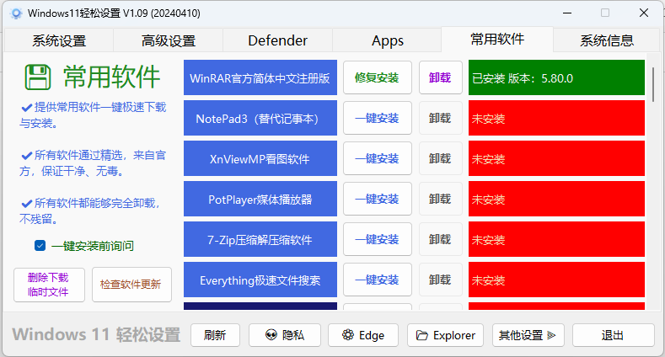Open the Explorer folder button
Viewport: 665px width, 357px height.
click(x=445, y=335)
